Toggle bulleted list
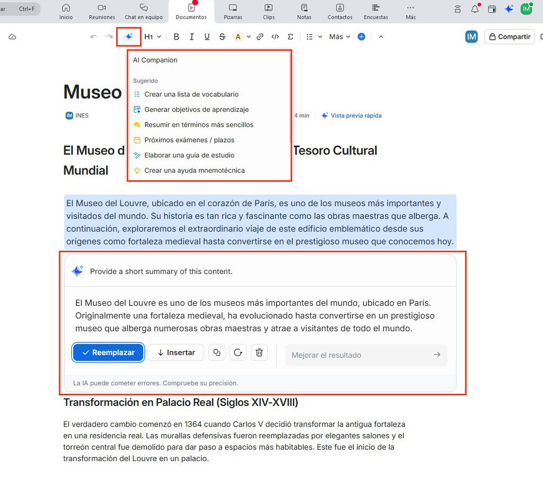Screen dimensions: 543x477 click(x=310, y=37)
